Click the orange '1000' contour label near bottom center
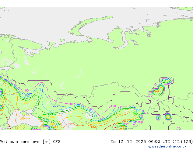The image size is (193, 149). pyautogui.click(x=94, y=127)
